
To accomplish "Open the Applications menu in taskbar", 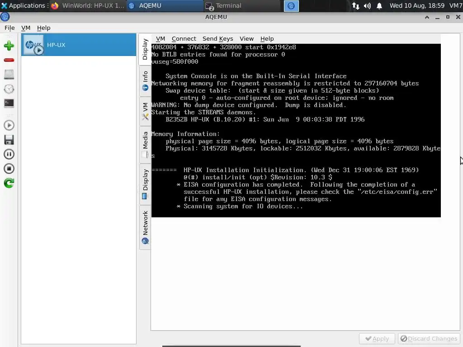I will pyautogui.click(x=24, y=5).
